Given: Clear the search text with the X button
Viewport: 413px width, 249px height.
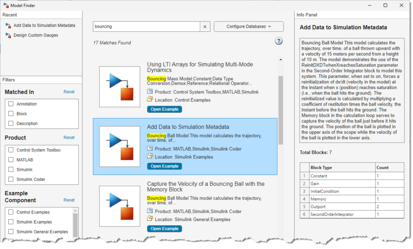Looking at the screenshot, I should 205,27.
